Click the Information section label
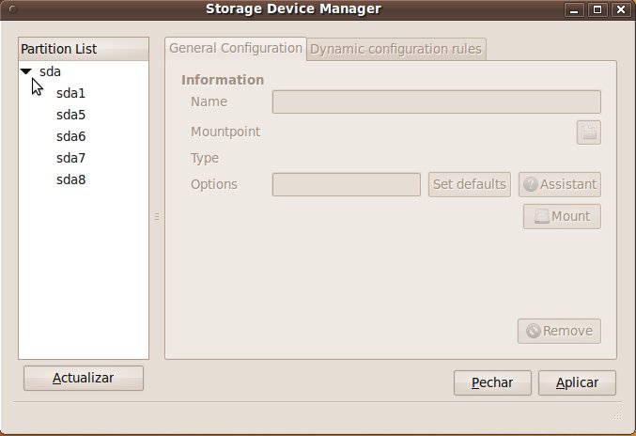Screen dimensions: 636x436 (x=223, y=80)
